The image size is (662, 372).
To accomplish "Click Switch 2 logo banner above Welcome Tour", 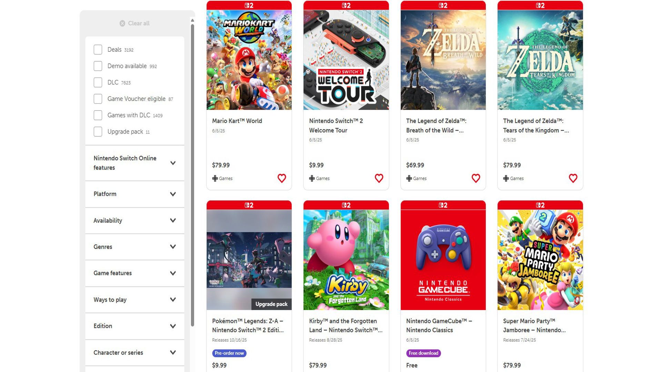I will point(346,5).
